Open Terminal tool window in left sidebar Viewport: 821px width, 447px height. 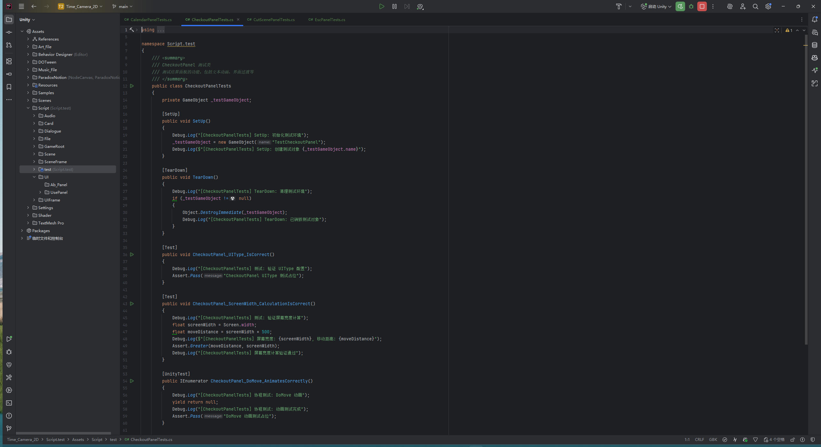(x=9, y=403)
